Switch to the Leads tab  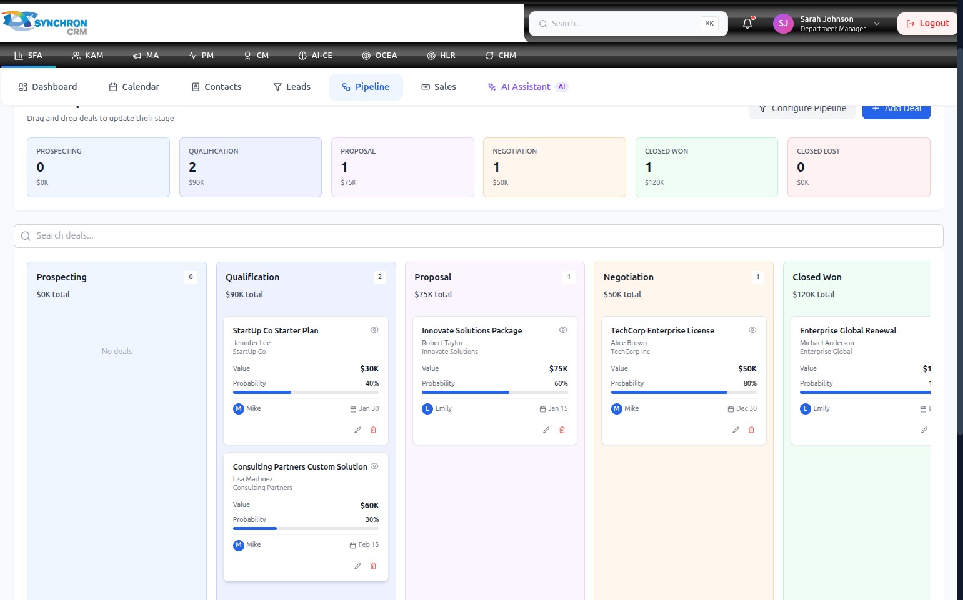coord(292,87)
